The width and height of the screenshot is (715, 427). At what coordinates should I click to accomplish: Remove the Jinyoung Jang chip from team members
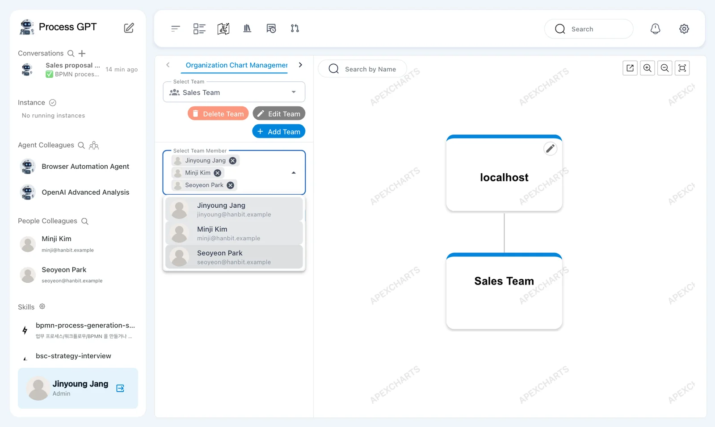(233, 161)
